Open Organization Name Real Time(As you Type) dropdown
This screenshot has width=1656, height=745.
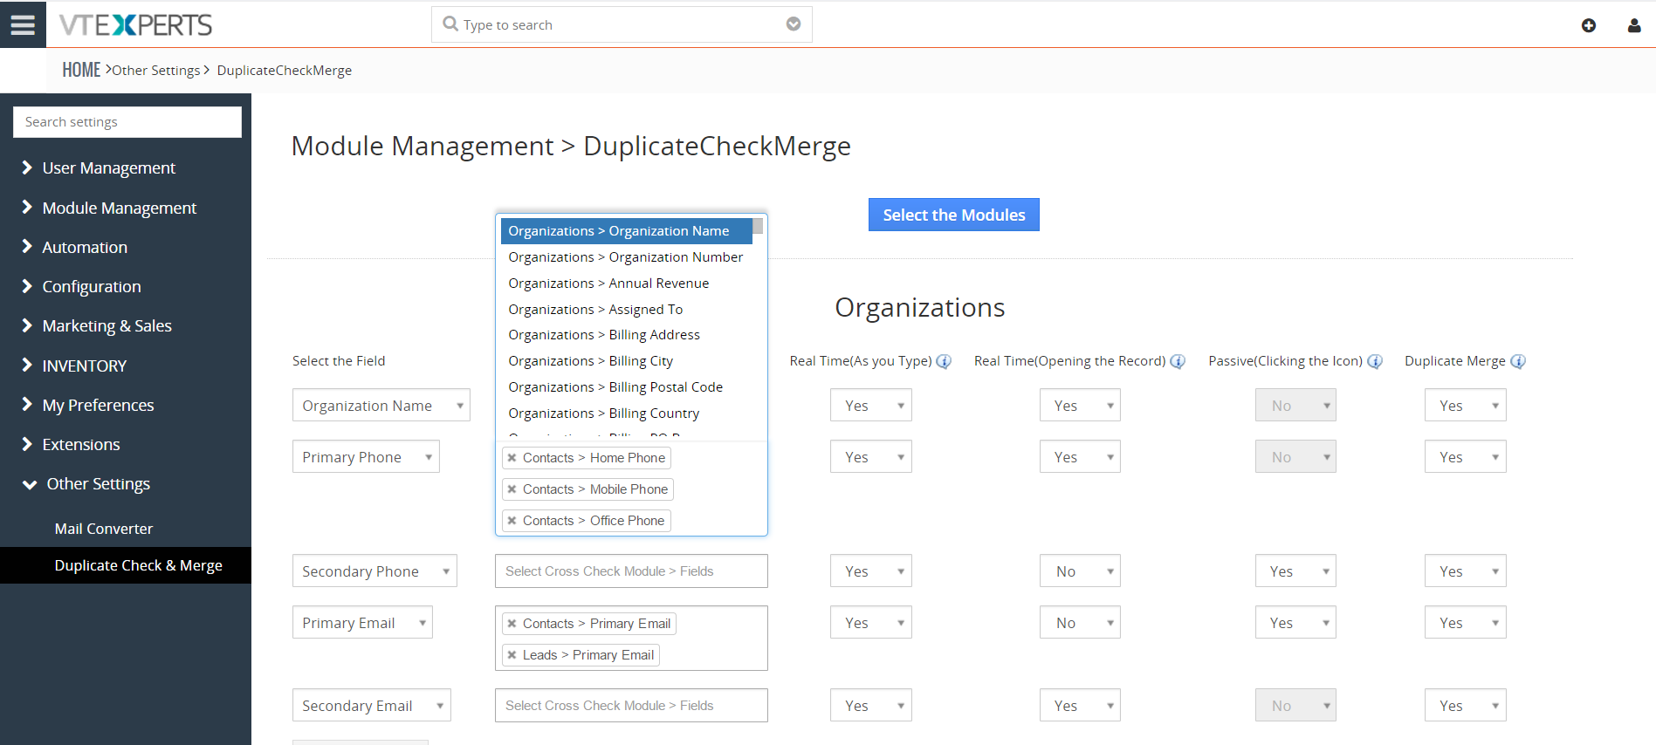point(870,406)
